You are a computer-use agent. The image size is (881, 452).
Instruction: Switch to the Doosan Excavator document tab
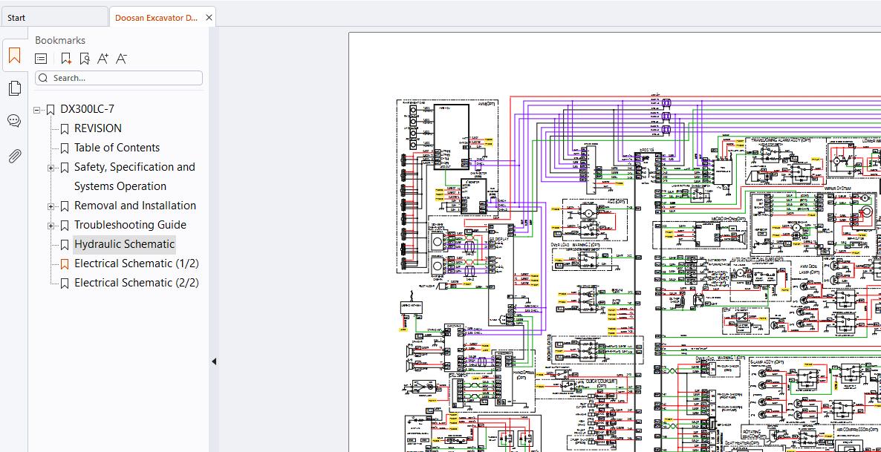(x=156, y=17)
